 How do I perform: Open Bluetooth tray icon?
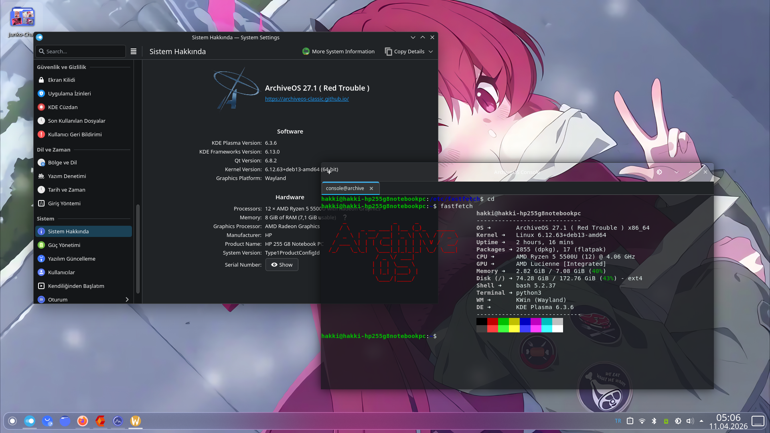click(654, 421)
